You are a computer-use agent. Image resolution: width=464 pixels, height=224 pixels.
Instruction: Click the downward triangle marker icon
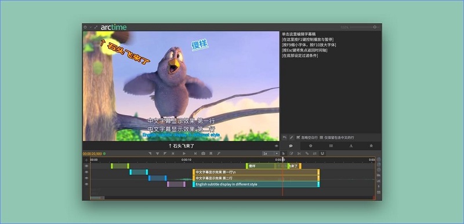pyautogui.click(x=157, y=153)
